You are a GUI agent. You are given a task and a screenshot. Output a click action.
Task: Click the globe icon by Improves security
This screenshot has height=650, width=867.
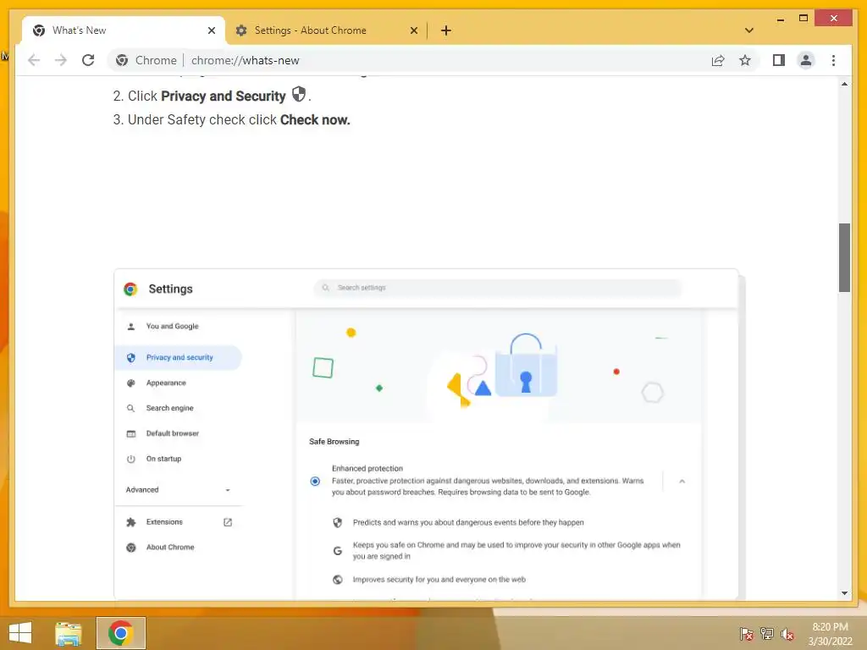point(338,580)
